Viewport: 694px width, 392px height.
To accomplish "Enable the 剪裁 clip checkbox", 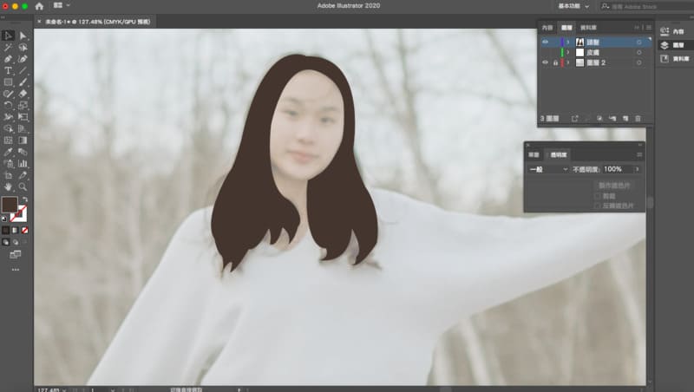I will click(597, 196).
